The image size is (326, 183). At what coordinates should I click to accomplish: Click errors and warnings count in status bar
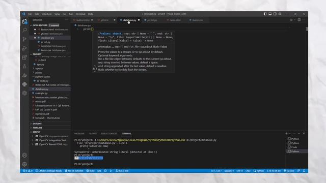point(28,171)
